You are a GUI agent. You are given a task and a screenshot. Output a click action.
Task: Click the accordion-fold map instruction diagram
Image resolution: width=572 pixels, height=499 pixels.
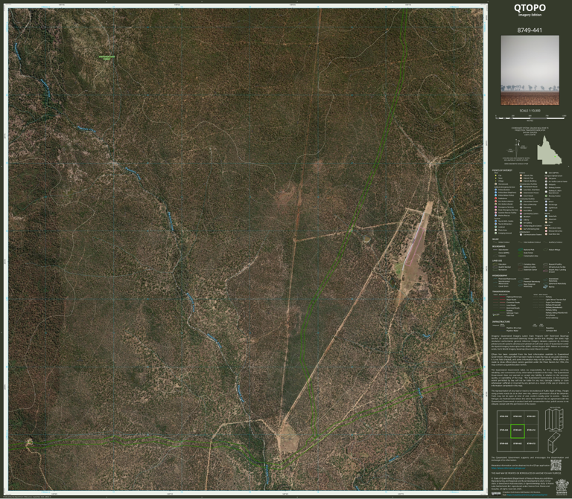click(555, 419)
